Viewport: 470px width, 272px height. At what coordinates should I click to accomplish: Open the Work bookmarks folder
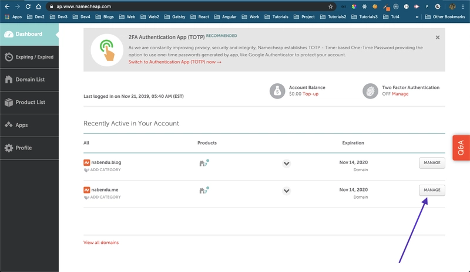click(251, 17)
